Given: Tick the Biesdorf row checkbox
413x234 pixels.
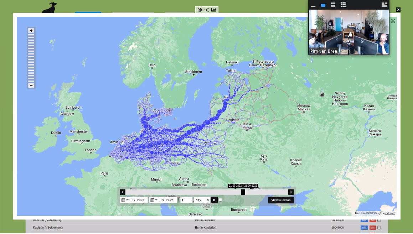Looking at the screenshot, I should (379, 220).
